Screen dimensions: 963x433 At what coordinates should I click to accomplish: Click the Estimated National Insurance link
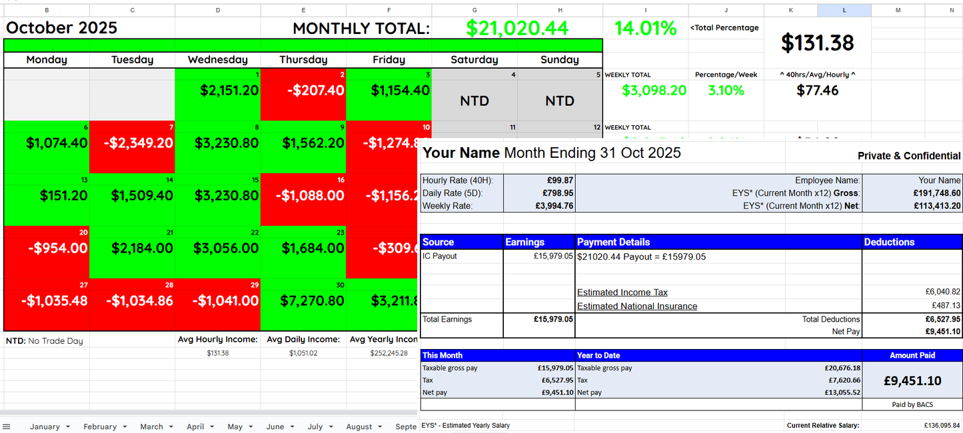click(x=636, y=306)
